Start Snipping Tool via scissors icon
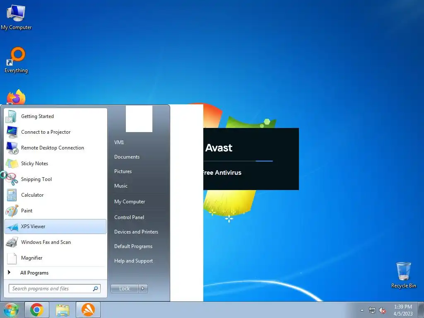Viewport: 424px width, 318px height. [11, 179]
